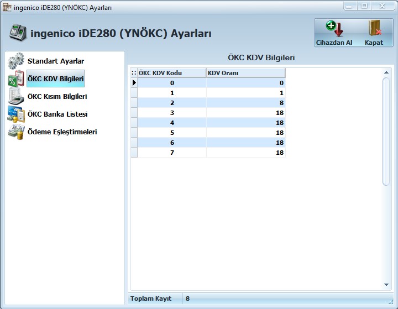This screenshot has height=309, width=398.
Task: Click the Toplam Kayıt status label
Action: 151,298
